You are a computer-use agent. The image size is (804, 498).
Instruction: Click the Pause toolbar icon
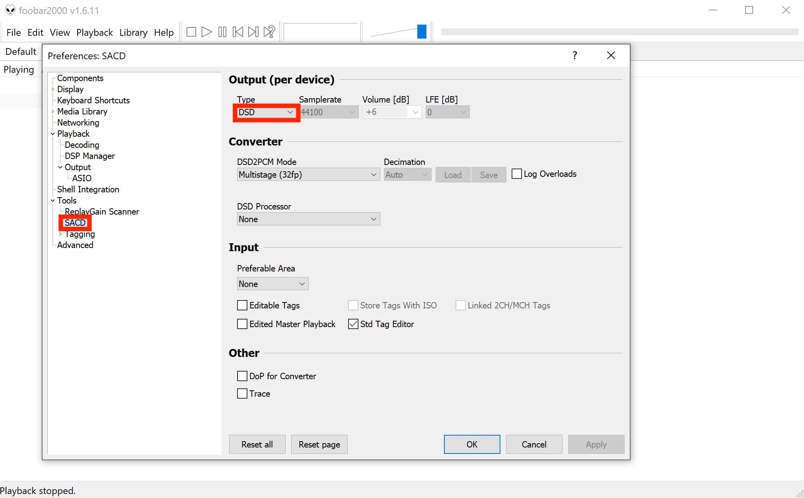[x=222, y=32]
